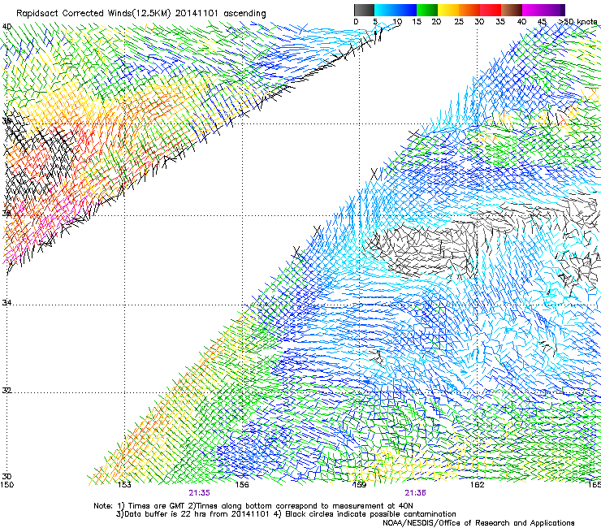Click the title text 'Rapidscat Corrected Winds(12.5KM)'
Viewport: 601px width, 528px height.
[x=93, y=14]
